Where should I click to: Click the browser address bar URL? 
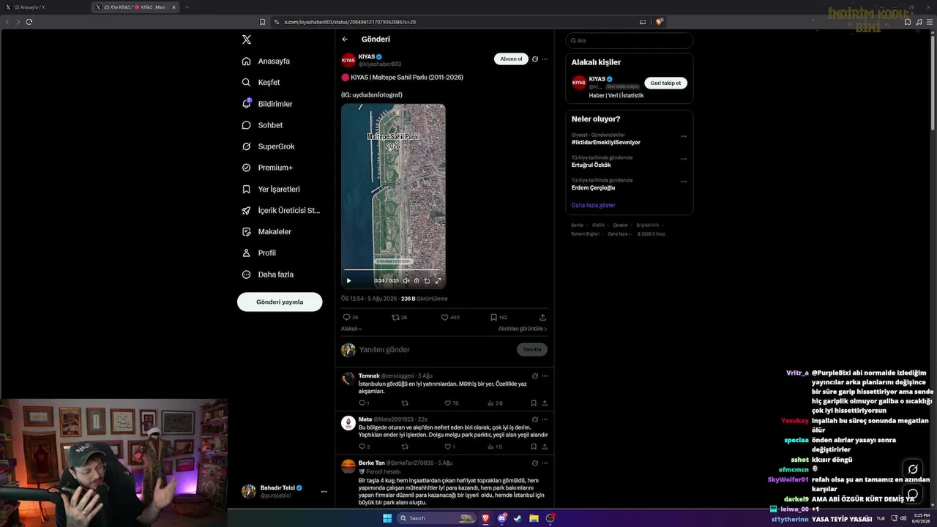coord(350,22)
